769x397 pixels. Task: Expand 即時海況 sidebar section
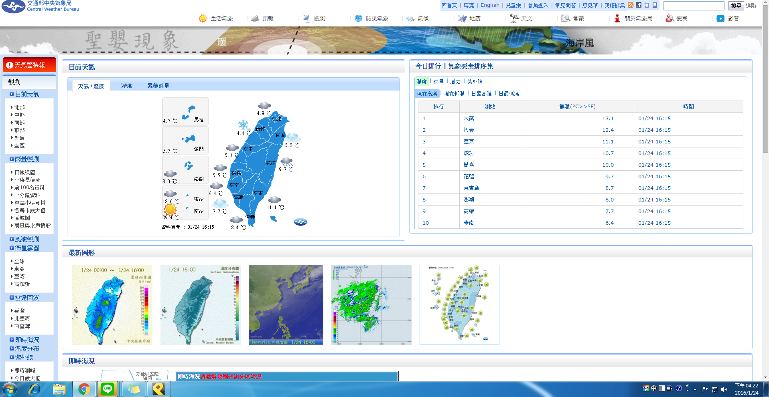point(24,340)
